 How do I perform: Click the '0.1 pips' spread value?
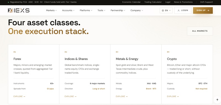click(50, 89)
